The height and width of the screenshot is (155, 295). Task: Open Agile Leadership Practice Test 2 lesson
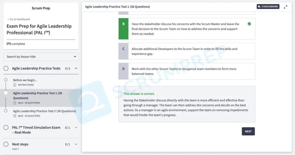(44, 111)
